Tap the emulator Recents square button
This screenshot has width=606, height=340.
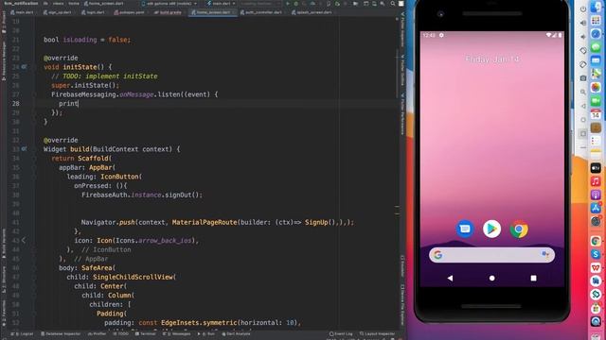[533, 278]
